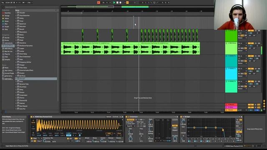This screenshot has height=150, width=267.
Task: Open the Packs place
Action: [5, 67]
